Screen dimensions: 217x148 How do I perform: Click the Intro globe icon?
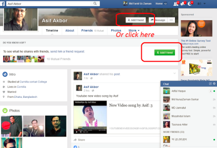[5, 74]
